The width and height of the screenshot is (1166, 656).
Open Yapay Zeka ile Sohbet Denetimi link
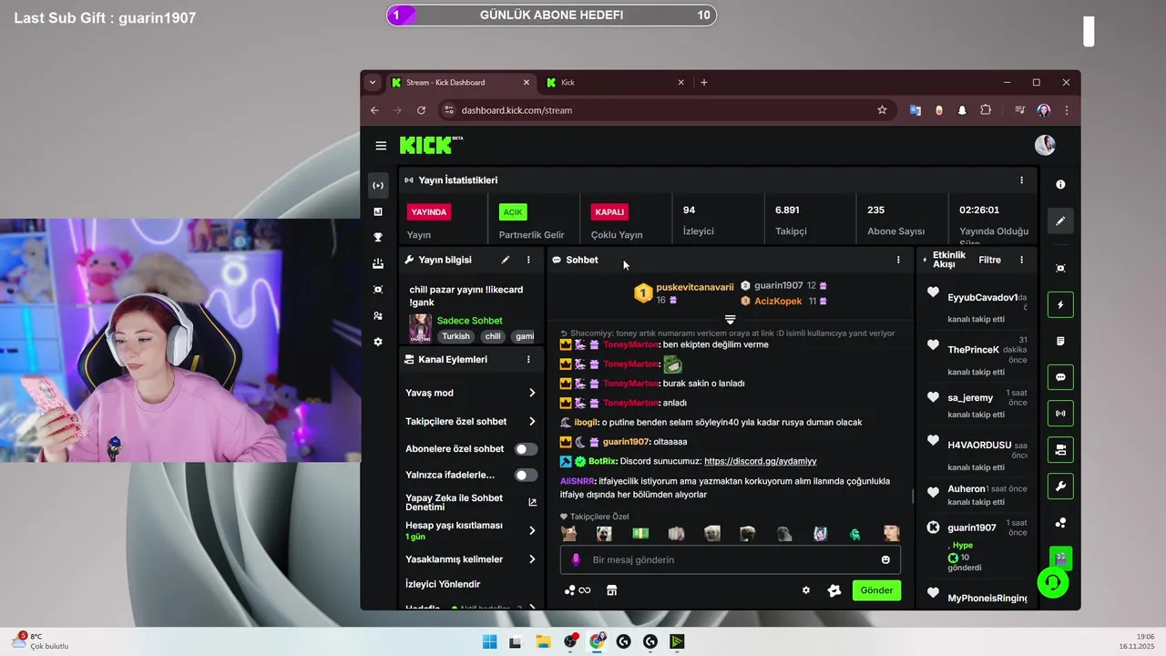[x=471, y=502]
